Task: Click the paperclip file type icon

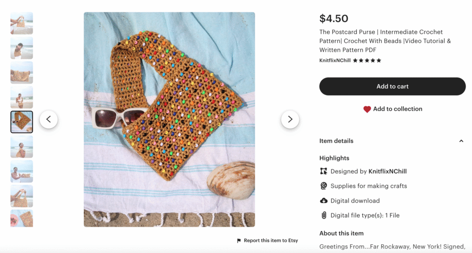Action: pos(323,216)
